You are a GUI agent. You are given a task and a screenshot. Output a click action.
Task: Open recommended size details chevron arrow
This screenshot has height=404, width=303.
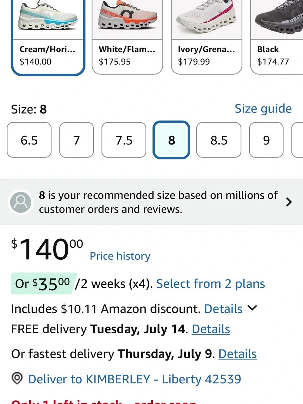289,202
